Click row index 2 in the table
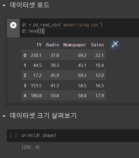Viewport: 139px width, 158px height. [x=25, y=75]
